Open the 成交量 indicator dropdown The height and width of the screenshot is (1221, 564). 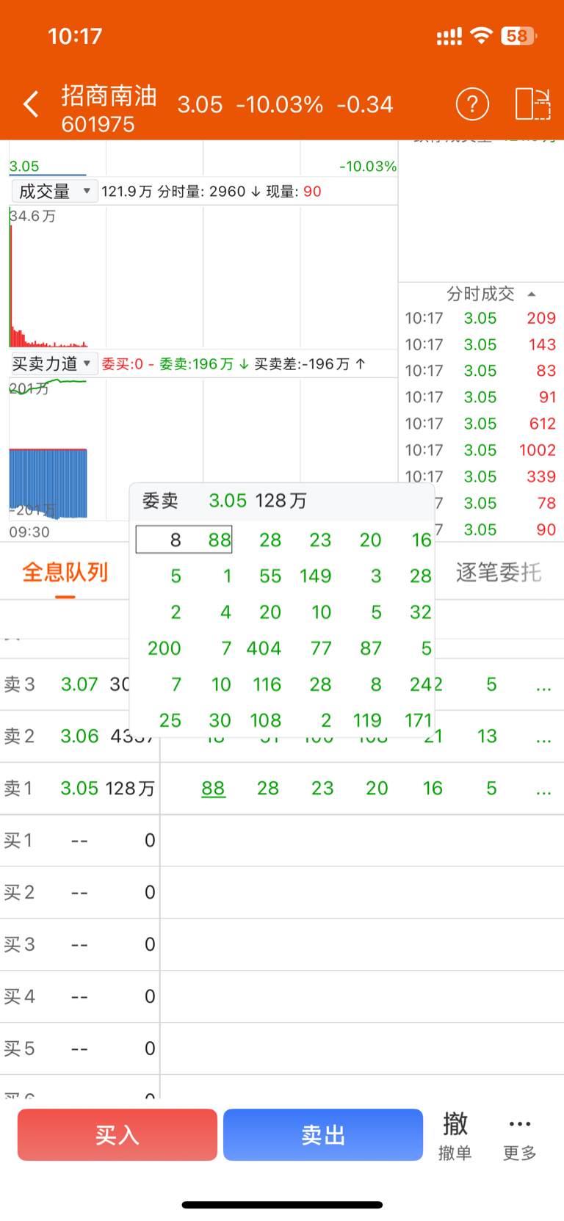55,192
